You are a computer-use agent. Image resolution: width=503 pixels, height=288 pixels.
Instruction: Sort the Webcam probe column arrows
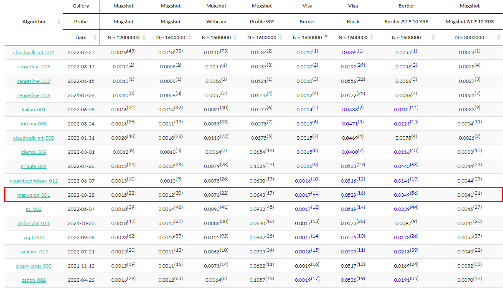coord(235,38)
